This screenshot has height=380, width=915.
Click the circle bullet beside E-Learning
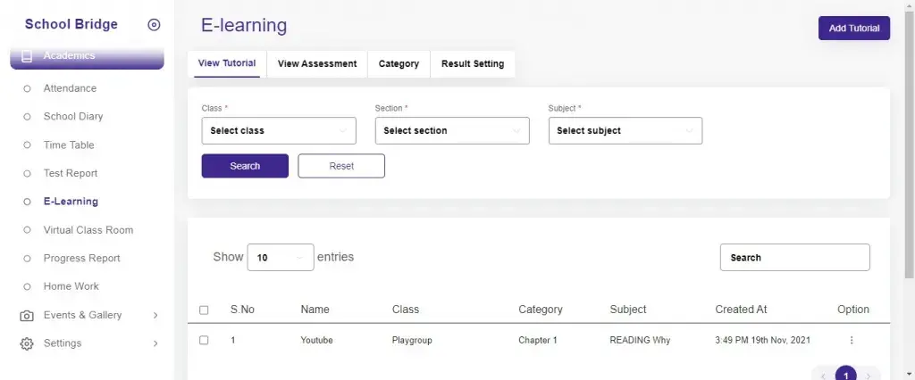click(26, 202)
